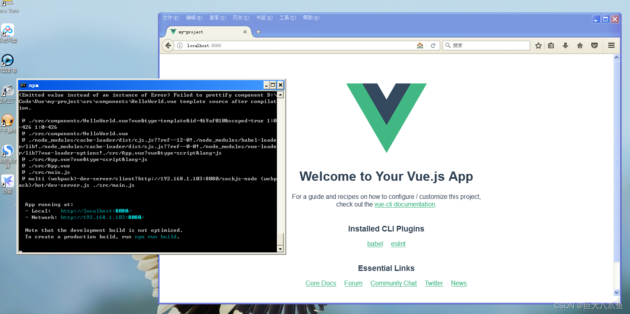The image size is (630, 314).
Task: Maximize the Firefox window
Action: (x=605, y=19)
